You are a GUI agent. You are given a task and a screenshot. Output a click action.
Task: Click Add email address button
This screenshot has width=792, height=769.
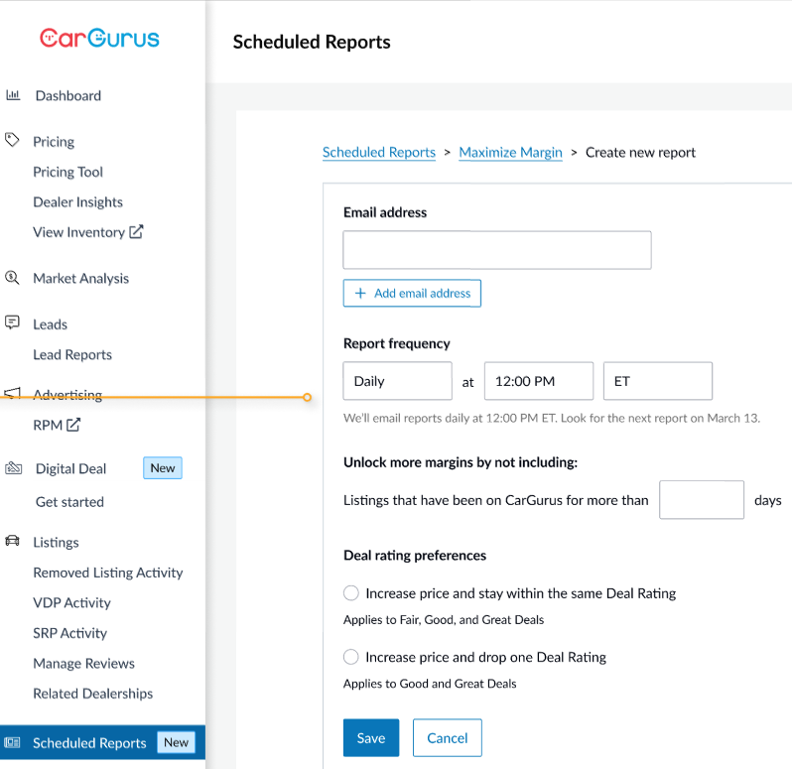tap(412, 293)
